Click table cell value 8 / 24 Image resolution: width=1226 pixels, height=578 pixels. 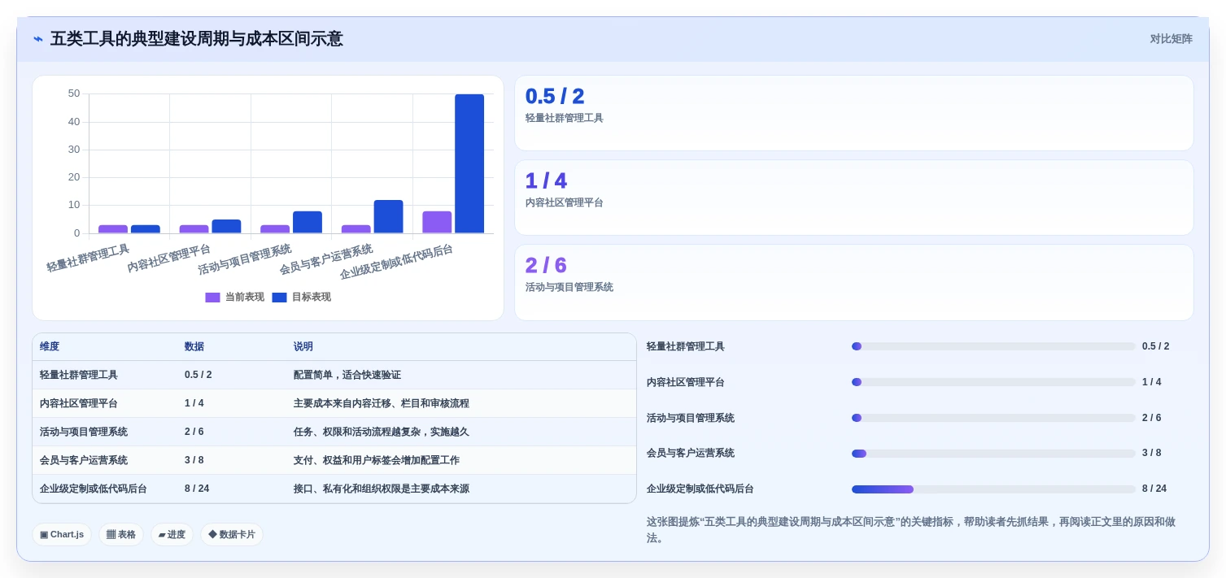tap(197, 489)
